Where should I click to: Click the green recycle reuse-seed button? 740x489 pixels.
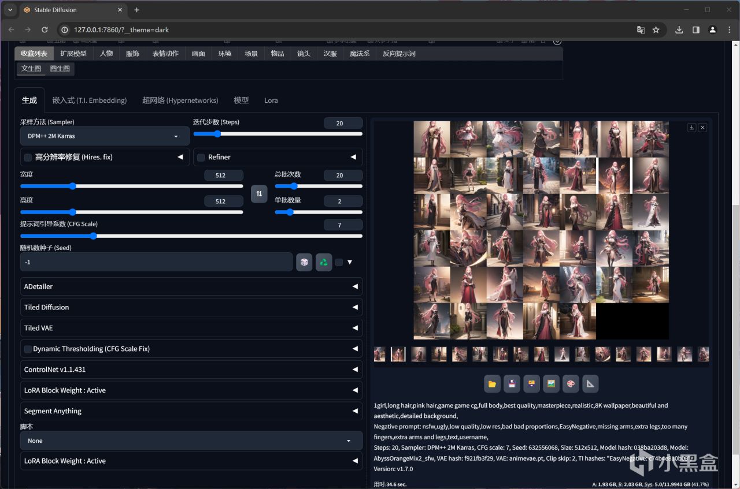(x=324, y=262)
